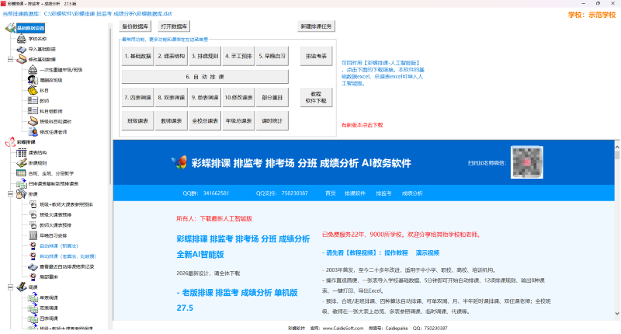Open the 年级总课表 button

pos(238,121)
